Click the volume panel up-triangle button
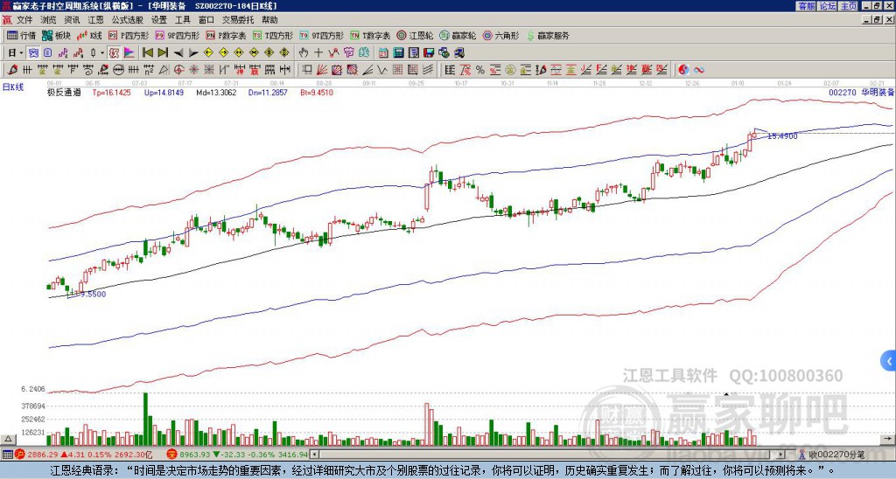The width and height of the screenshot is (896, 479). (x=8, y=439)
